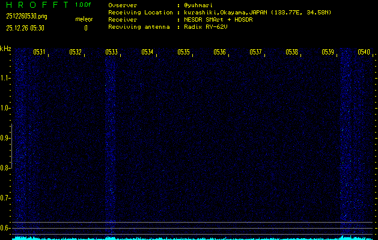
Task: Click the 25.12.26 05:30 timestamp
Action: [x=27, y=28]
